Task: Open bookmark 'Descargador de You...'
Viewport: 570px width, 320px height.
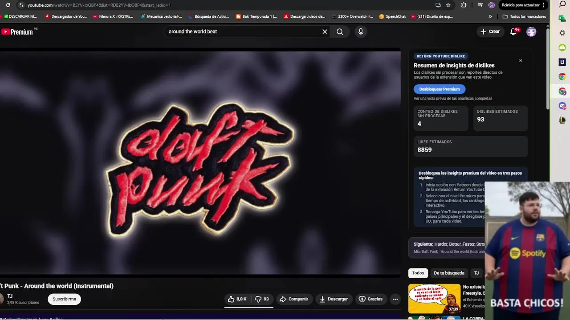Action: pyautogui.click(x=66, y=16)
